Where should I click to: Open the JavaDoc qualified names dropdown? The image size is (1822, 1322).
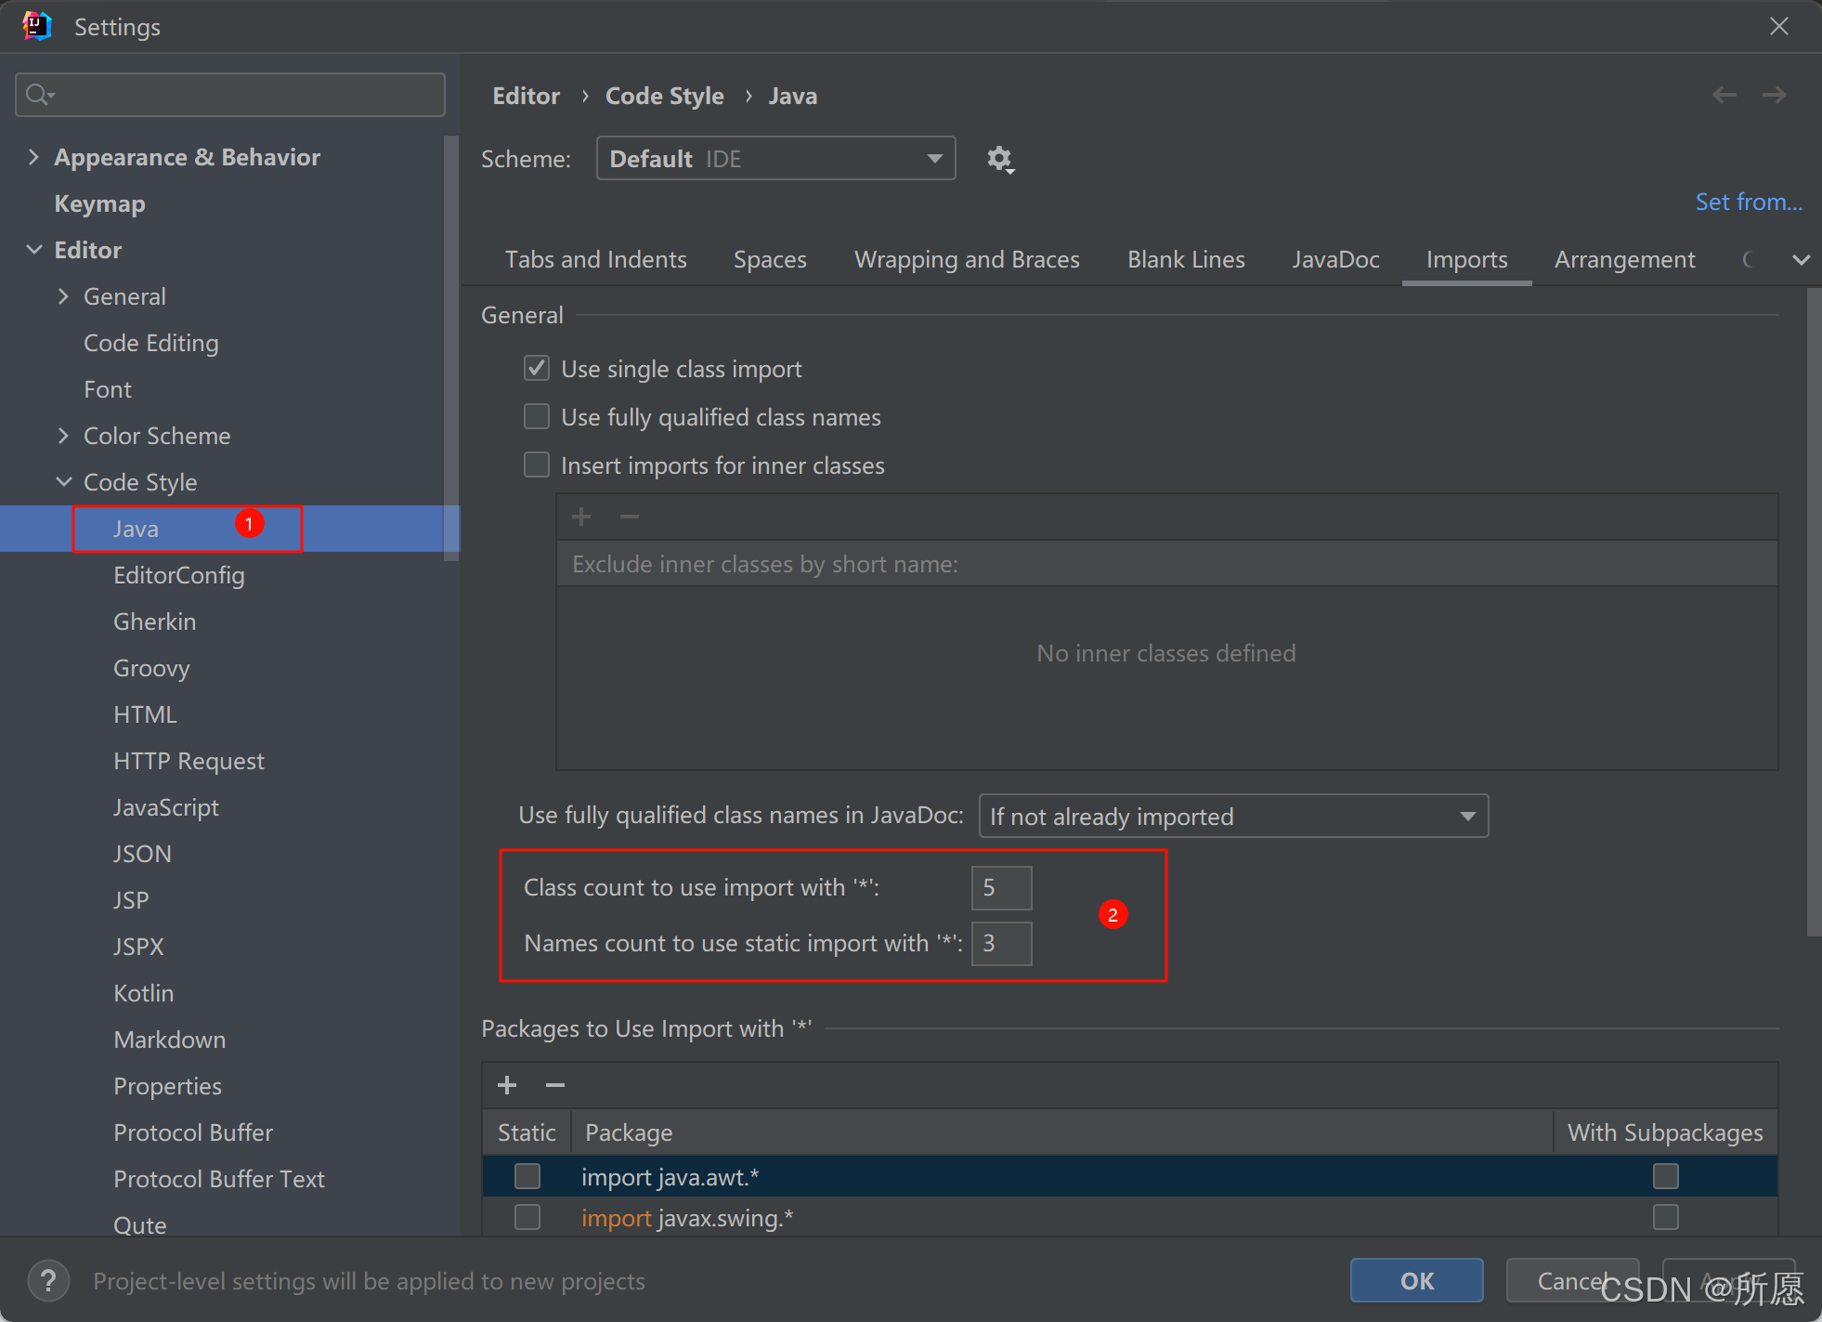(x=1233, y=816)
